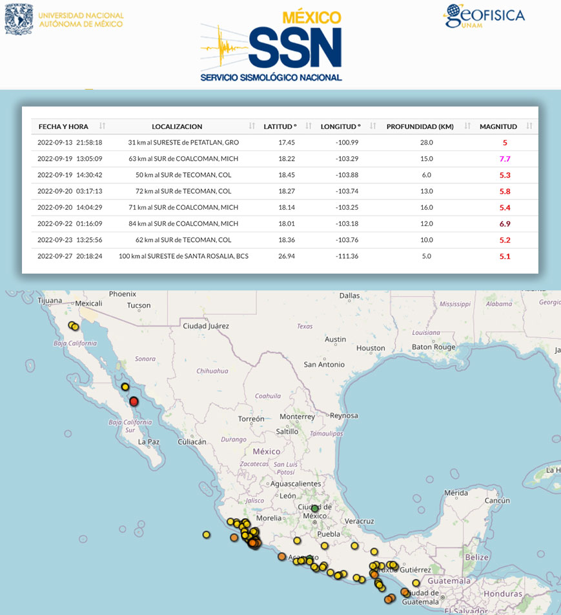Click 72 km al SUR de TECOMAN, COL
The image size is (561, 615).
point(183,191)
